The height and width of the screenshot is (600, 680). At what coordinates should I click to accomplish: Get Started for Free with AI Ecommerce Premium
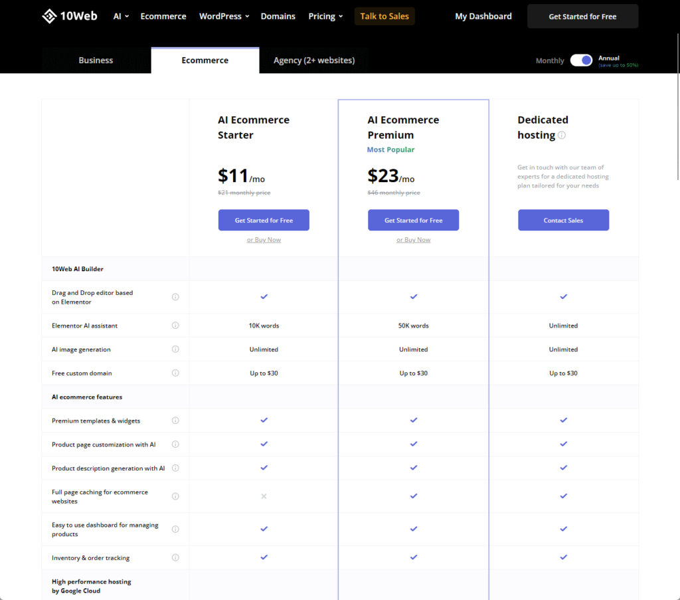coord(413,220)
